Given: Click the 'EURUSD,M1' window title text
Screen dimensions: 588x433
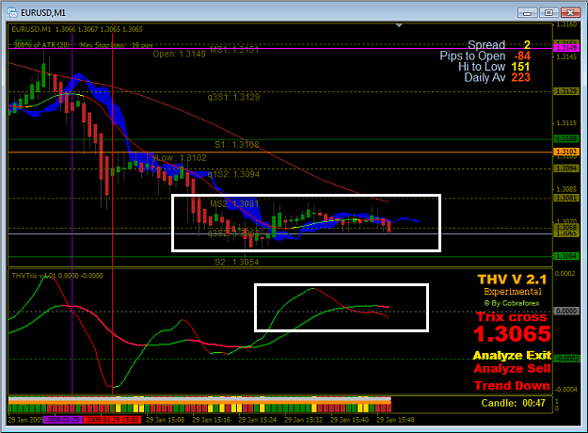Looking at the screenshot, I should tap(43, 13).
